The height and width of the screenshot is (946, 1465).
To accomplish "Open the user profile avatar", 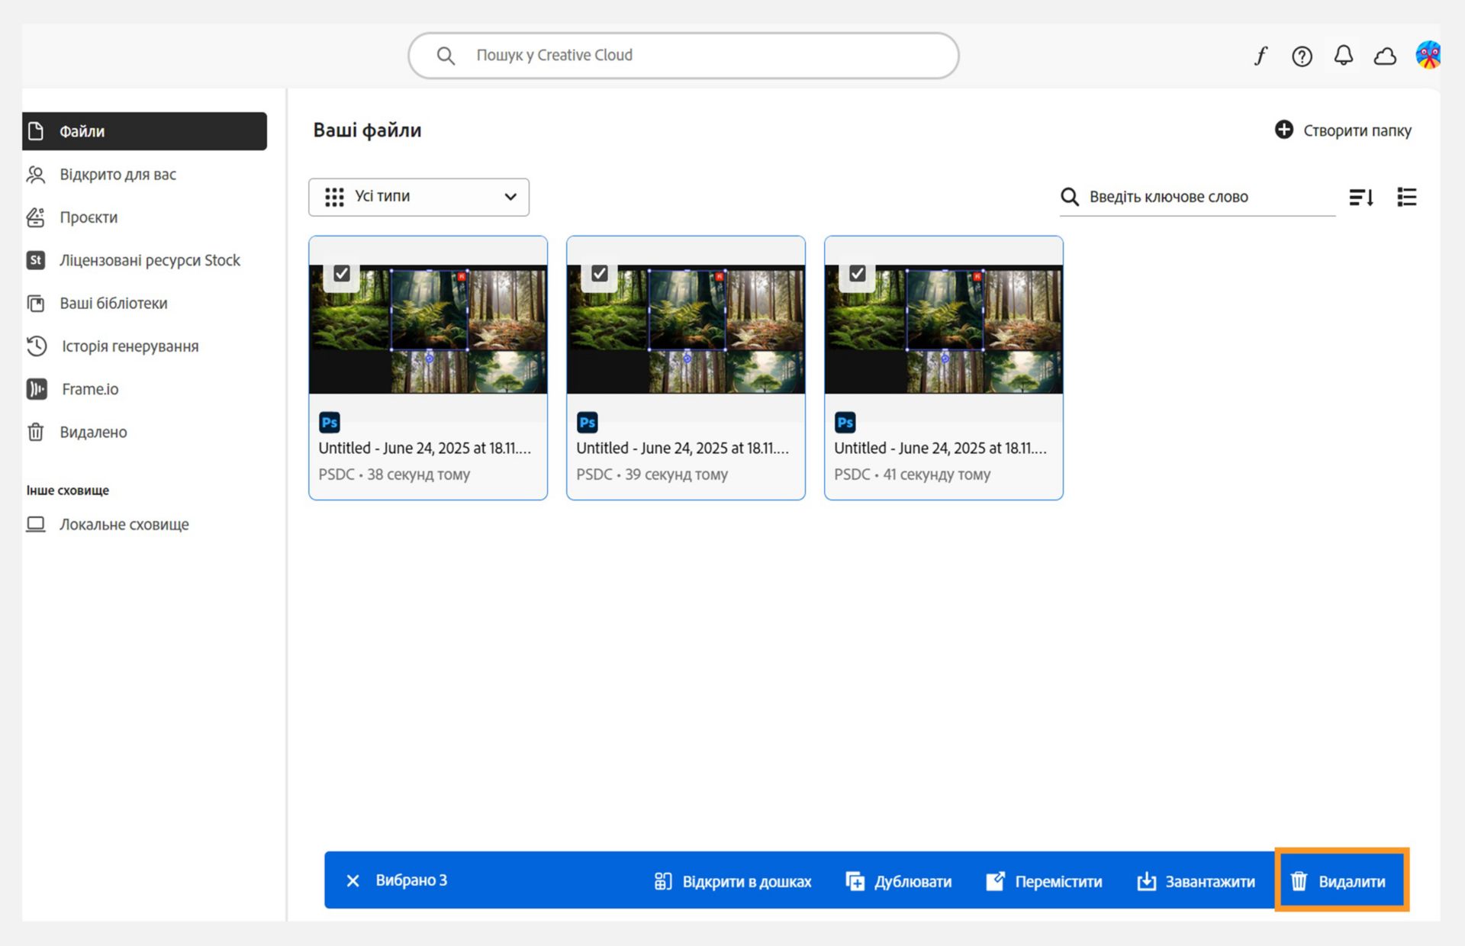I will point(1428,55).
